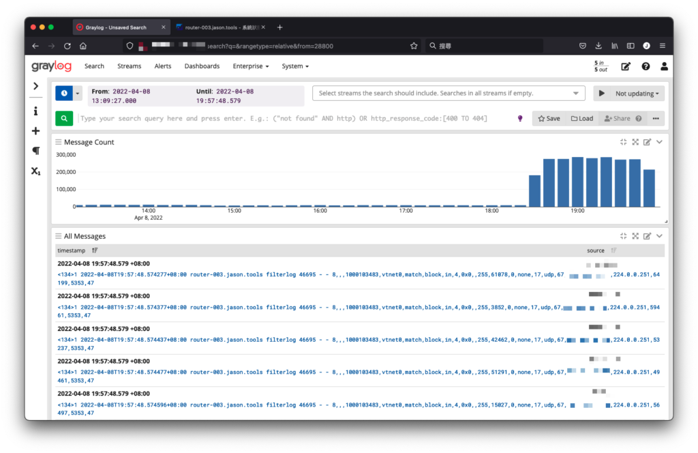Bookmark this page with star icon
The height and width of the screenshot is (453, 698).
click(414, 46)
